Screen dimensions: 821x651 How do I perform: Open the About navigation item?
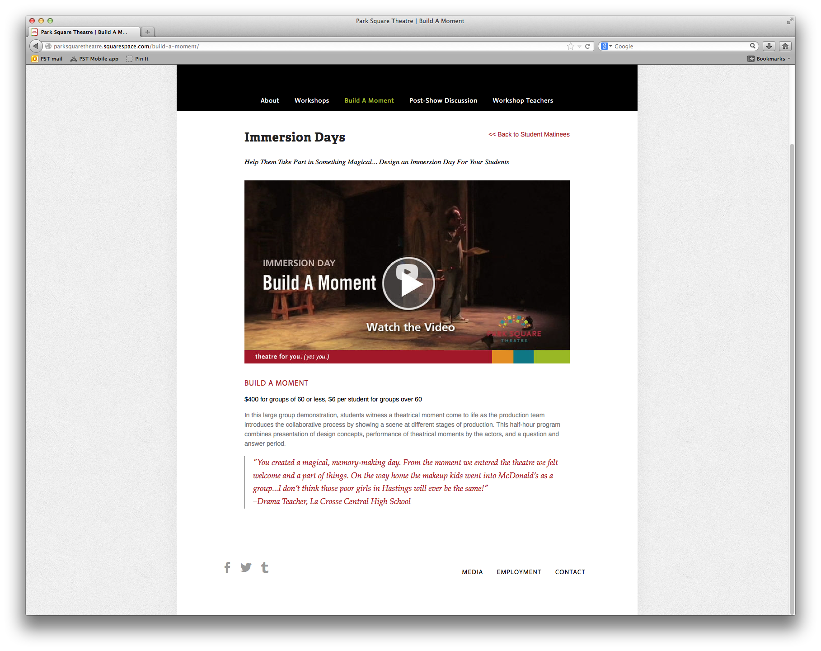[270, 100]
